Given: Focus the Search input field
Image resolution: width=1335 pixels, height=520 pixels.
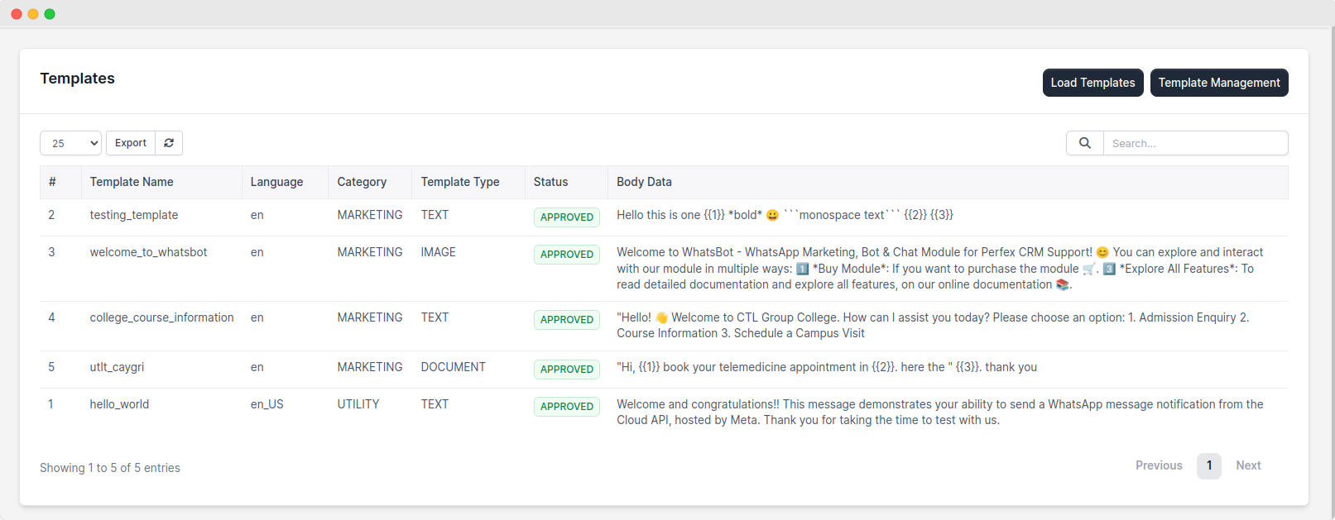Looking at the screenshot, I should click(x=1195, y=143).
